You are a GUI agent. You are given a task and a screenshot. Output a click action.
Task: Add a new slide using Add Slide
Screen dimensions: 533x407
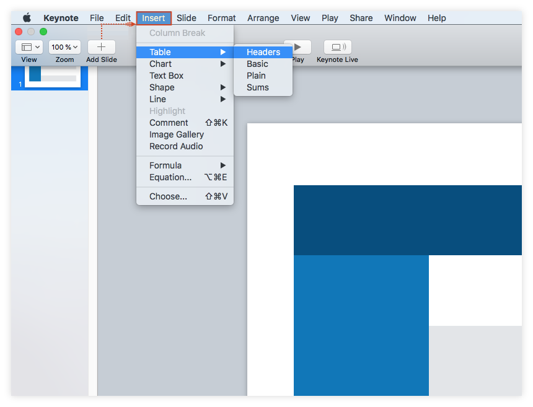tap(101, 47)
